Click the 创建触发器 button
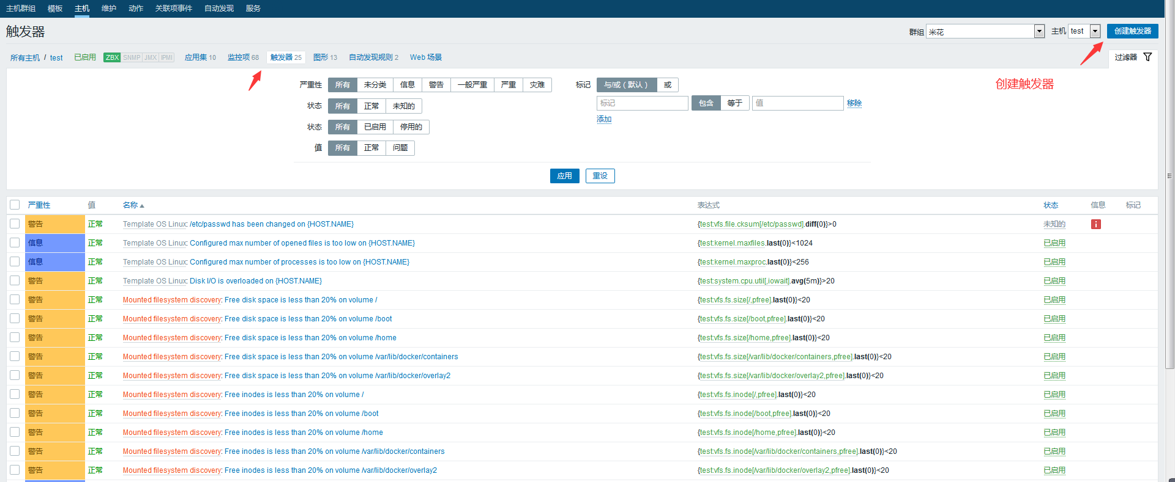Viewport: 1175px width, 482px height. (1132, 31)
